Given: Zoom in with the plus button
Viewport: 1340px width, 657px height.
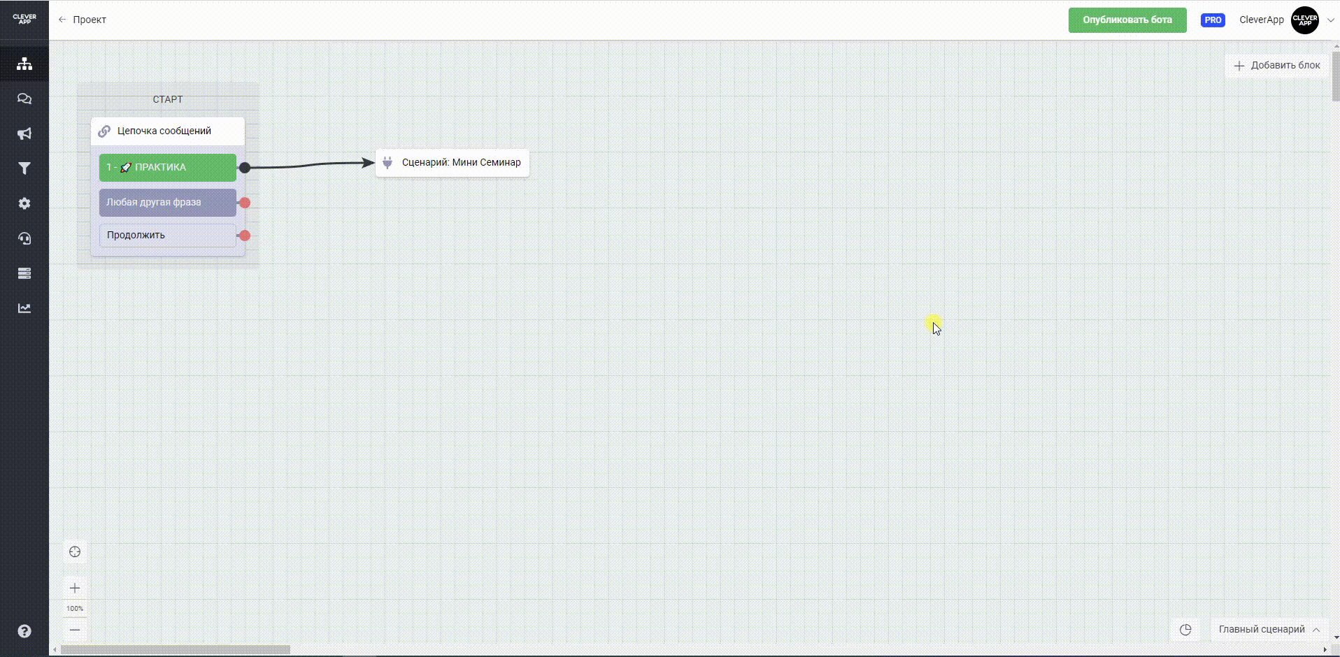Looking at the screenshot, I should pos(75,588).
